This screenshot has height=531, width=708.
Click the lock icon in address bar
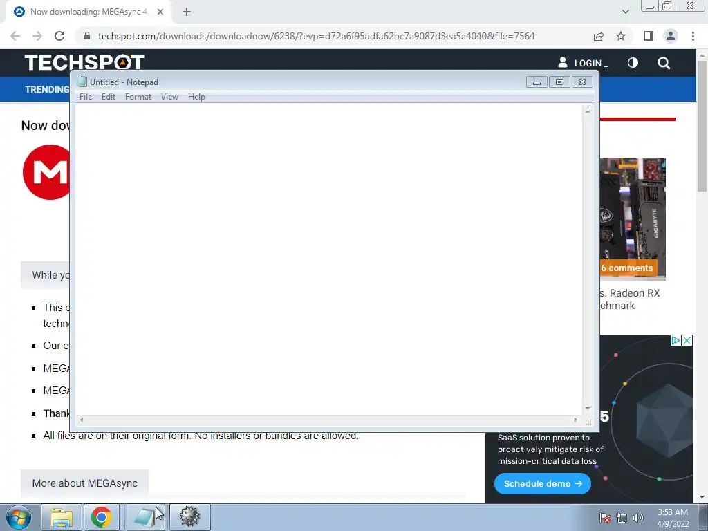pyautogui.click(x=87, y=36)
